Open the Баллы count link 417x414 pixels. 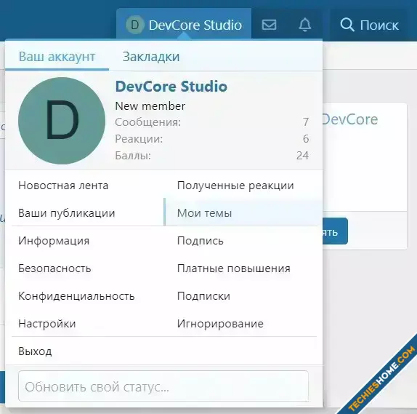(303, 156)
